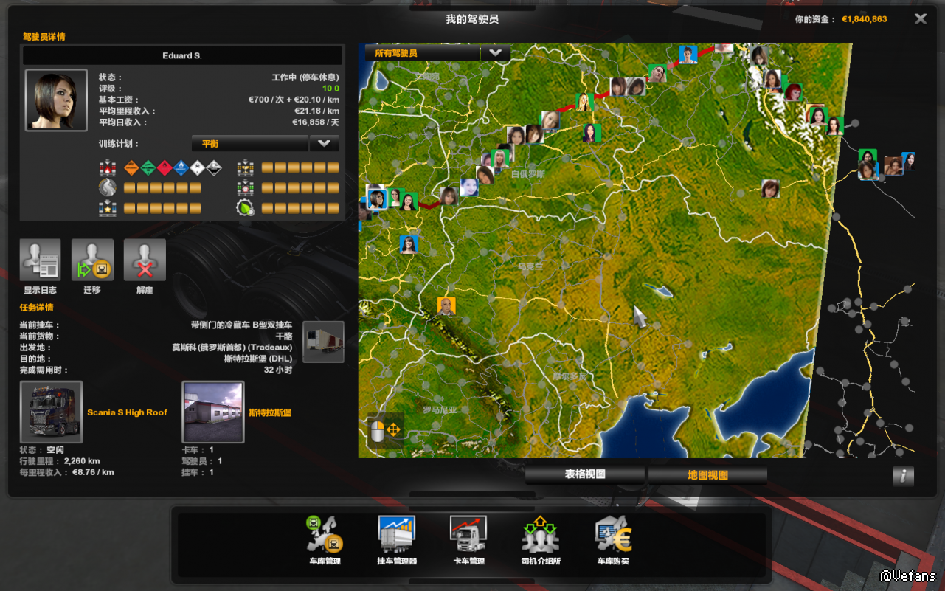Select the bald male driver portrait on map
This screenshot has width=945, height=591.
point(446,306)
